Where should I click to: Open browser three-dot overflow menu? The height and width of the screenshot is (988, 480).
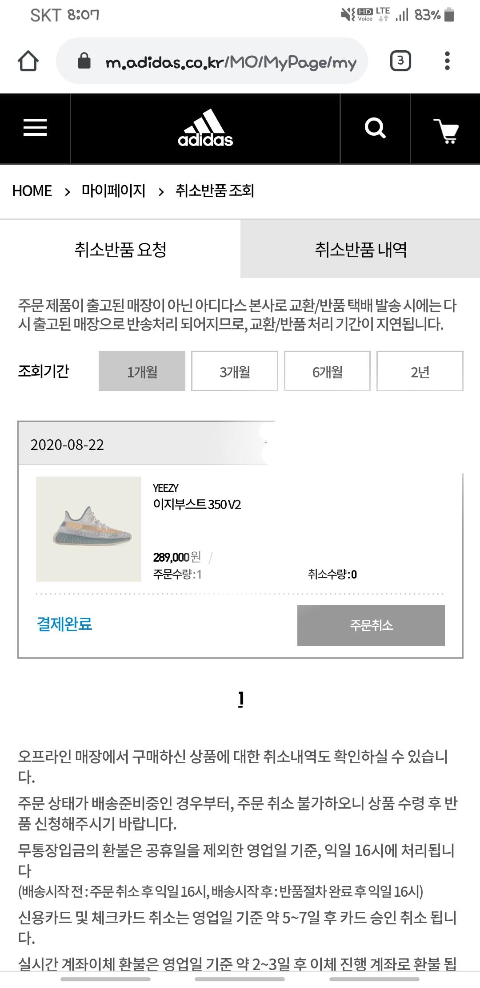click(447, 61)
